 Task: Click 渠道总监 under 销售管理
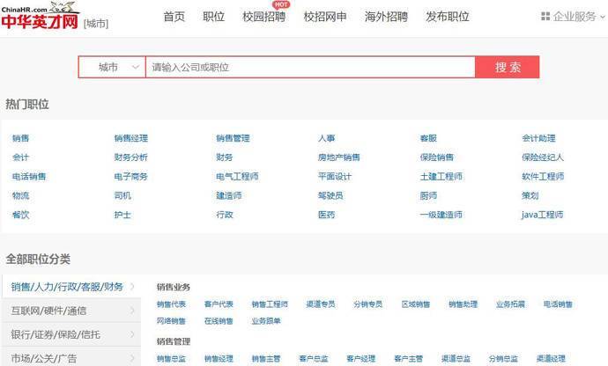(456, 359)
